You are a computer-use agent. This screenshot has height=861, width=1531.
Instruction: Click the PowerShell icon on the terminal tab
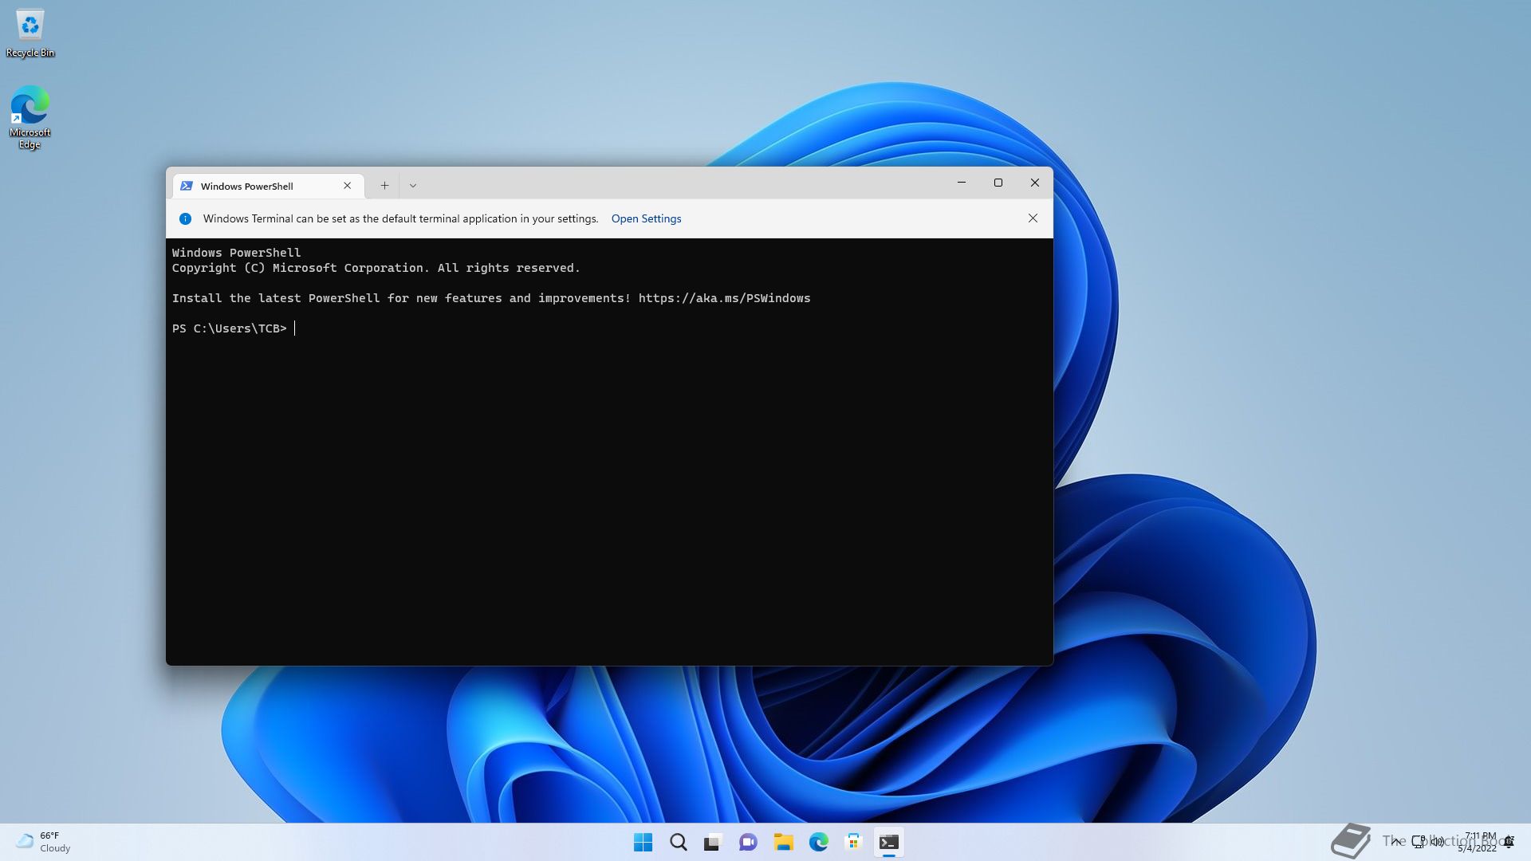coord(187,186)
